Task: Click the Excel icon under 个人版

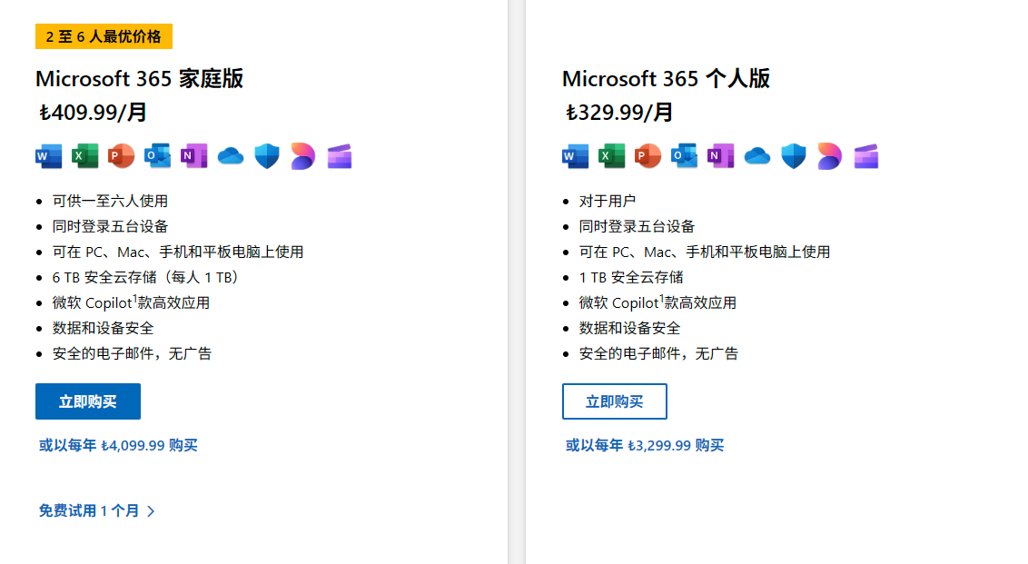Action: (x=612, y=156)
